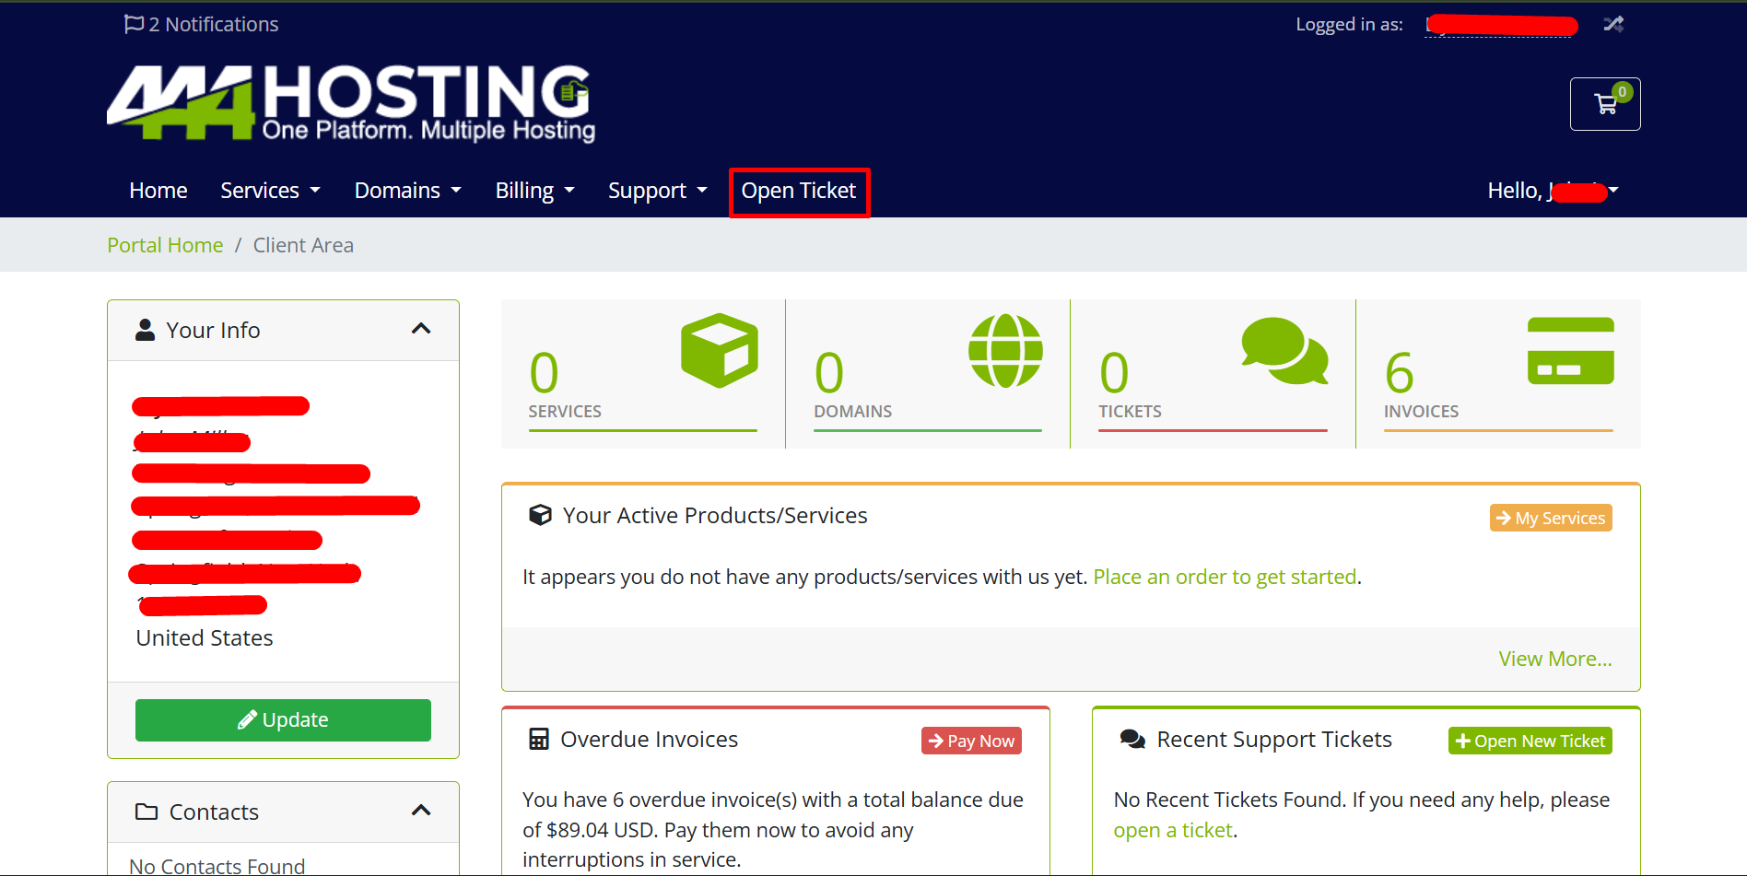Click the Domains globe icon

click(1005, 351)
